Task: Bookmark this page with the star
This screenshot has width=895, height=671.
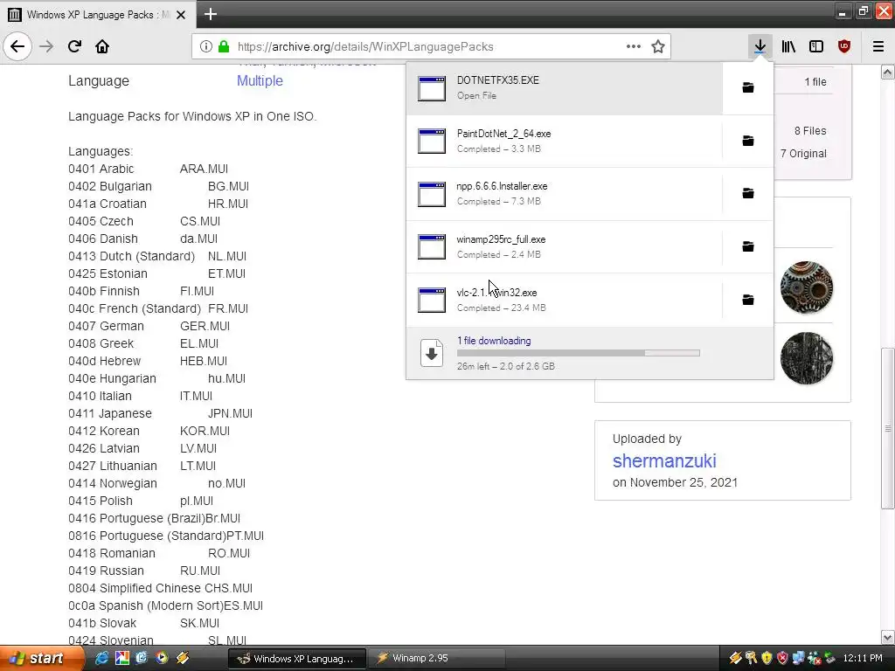Action: [658, 46]
